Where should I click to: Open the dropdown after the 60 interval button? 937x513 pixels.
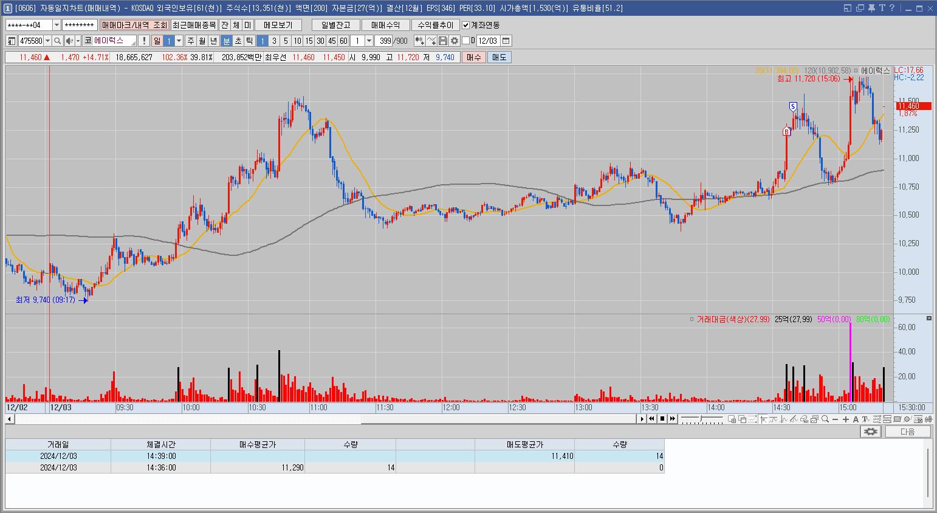click(x=369, y=41)
